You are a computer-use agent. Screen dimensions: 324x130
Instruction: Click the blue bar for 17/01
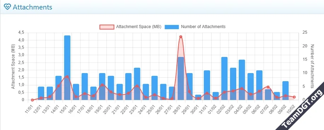click(85, 86)
